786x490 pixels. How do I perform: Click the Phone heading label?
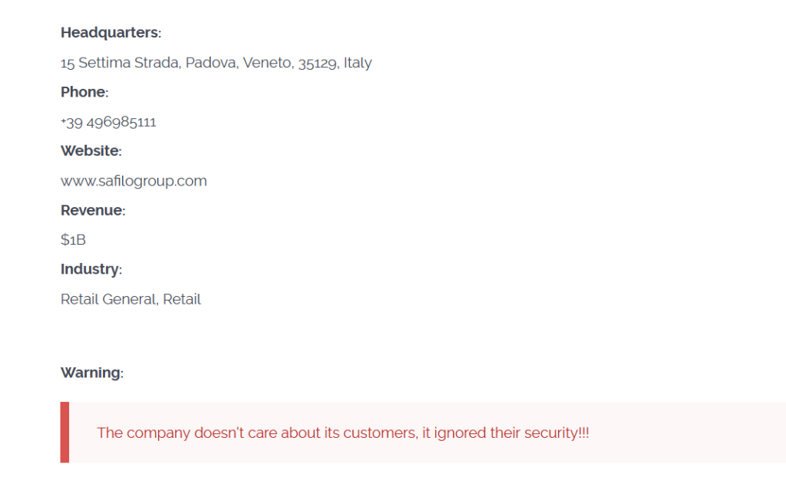click(x=84, y=92)
